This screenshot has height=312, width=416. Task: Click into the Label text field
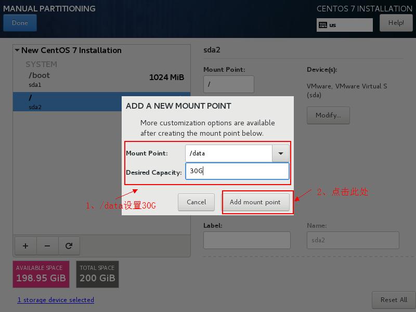[x=246, y=240]
